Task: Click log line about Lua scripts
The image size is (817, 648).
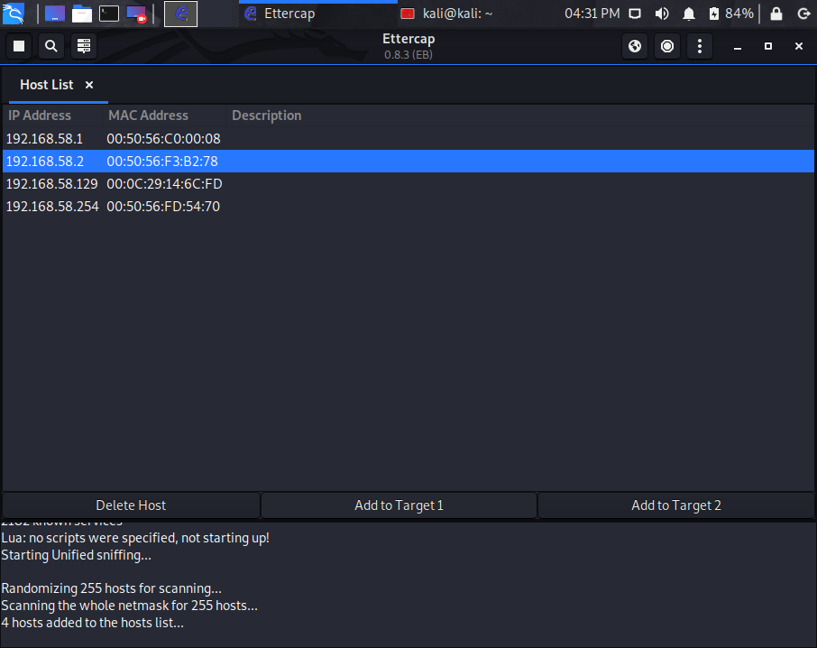Action: [135, 538]
